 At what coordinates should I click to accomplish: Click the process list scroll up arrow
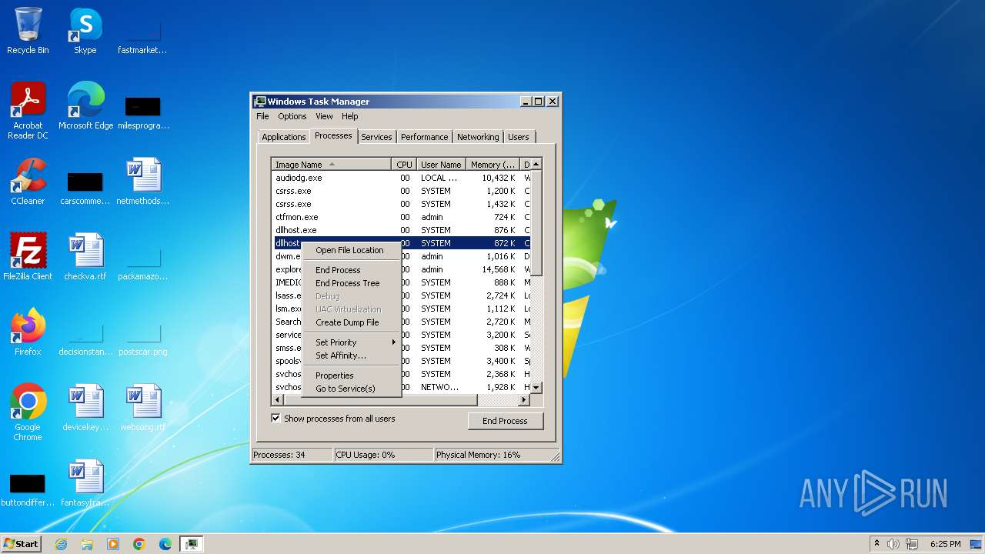coord(536,164)
